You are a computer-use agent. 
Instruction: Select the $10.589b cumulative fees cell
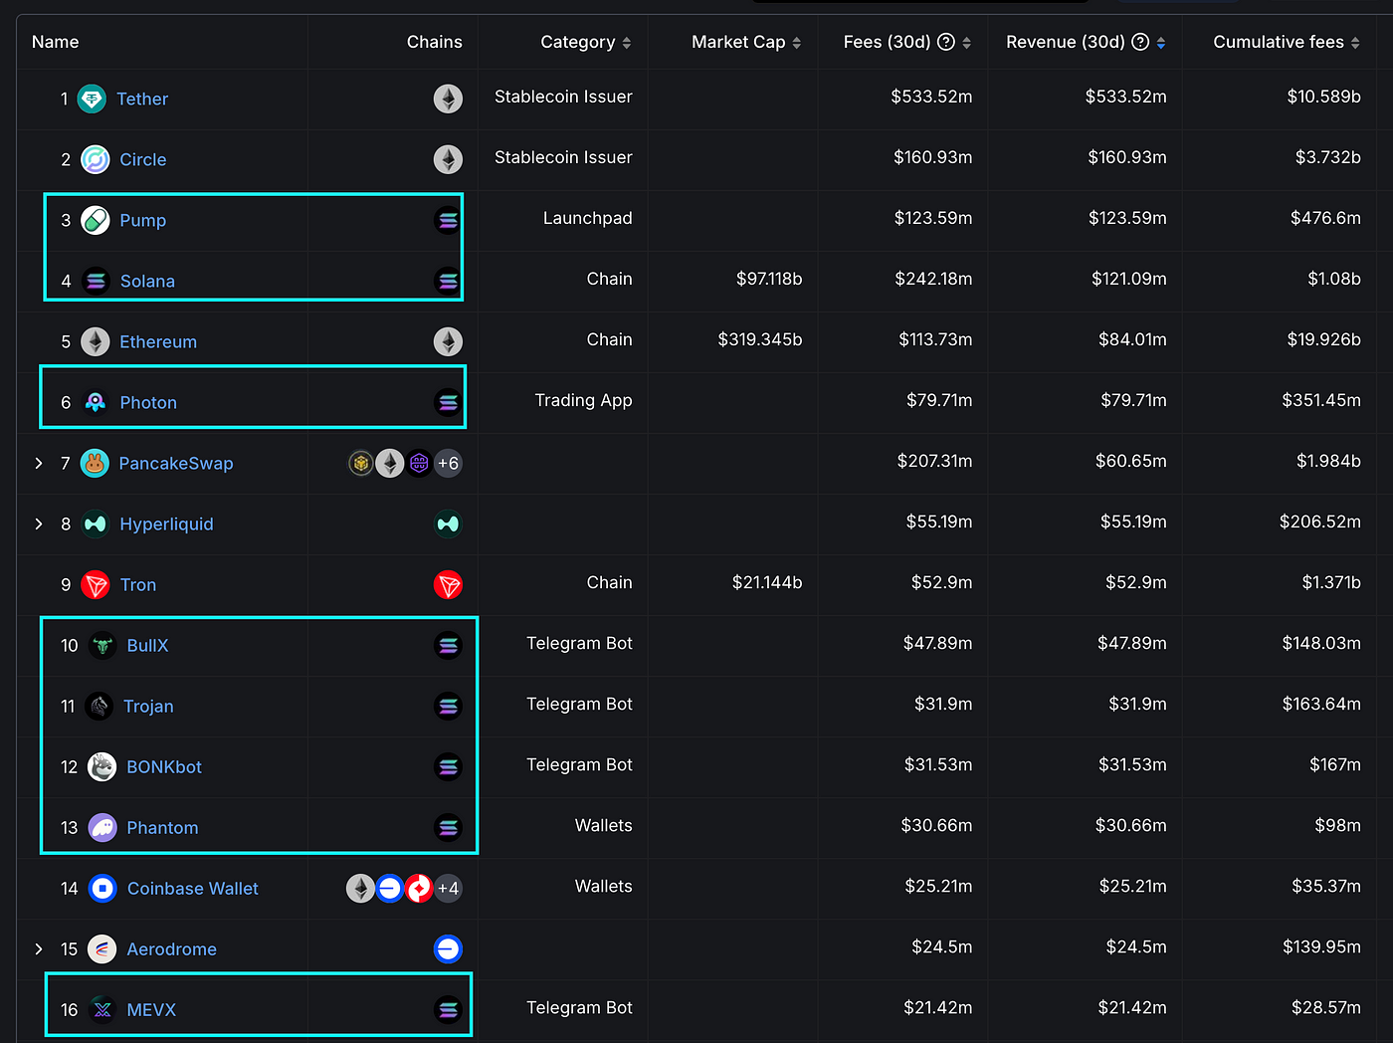[x=1323, y=97]
